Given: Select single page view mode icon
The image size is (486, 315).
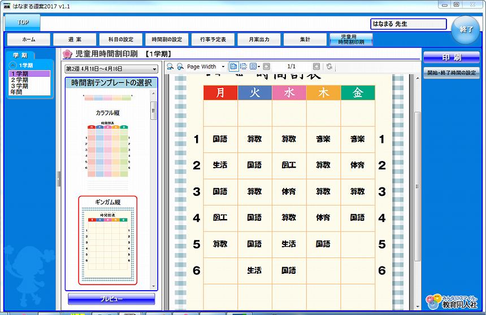Looking at the screenshot, I should [233, 66].
